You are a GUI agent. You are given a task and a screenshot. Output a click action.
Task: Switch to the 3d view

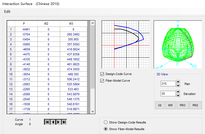coord(160,105)
